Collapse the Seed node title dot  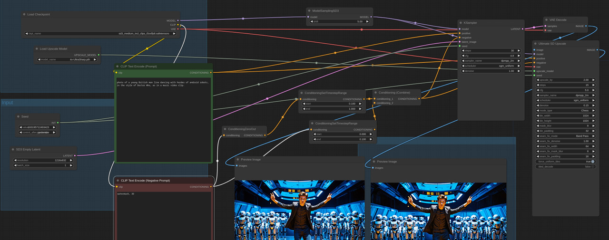(x=19, y=116)
